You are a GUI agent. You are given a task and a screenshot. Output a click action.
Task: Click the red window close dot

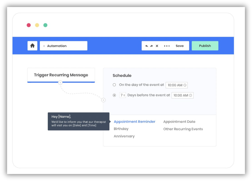coord(29,25)
